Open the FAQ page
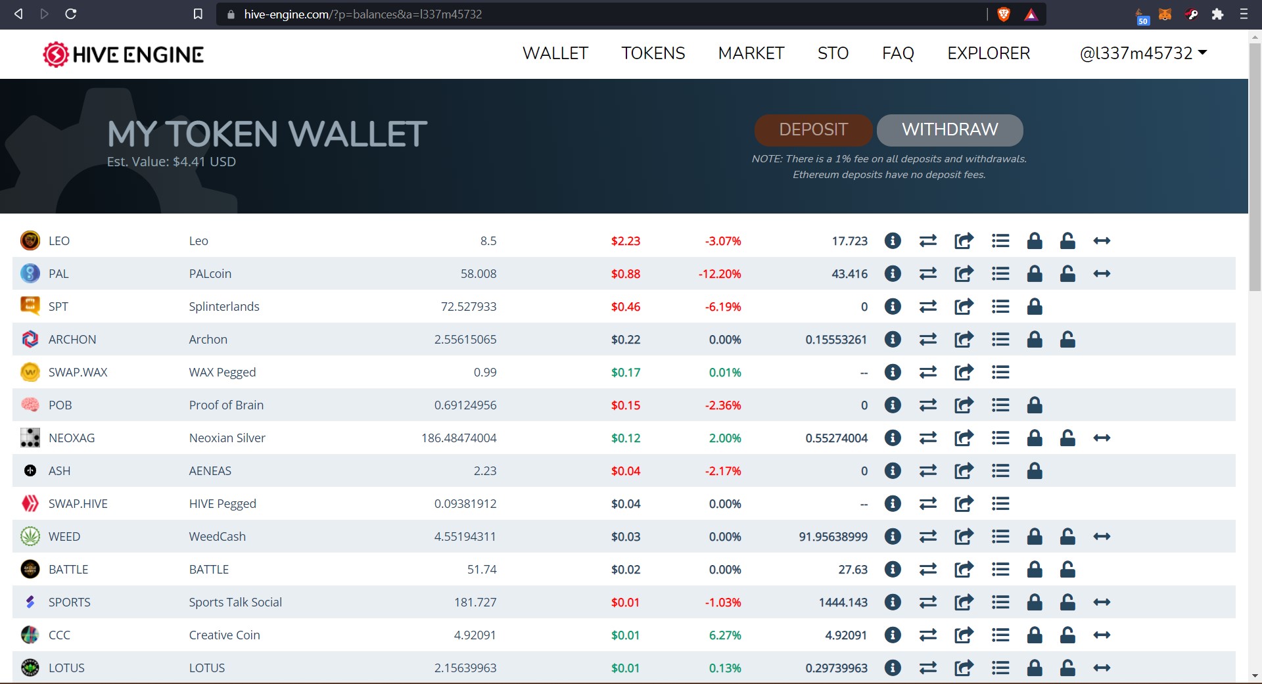This screenshot has height=684, width=1262. click(x=898, y=53)
